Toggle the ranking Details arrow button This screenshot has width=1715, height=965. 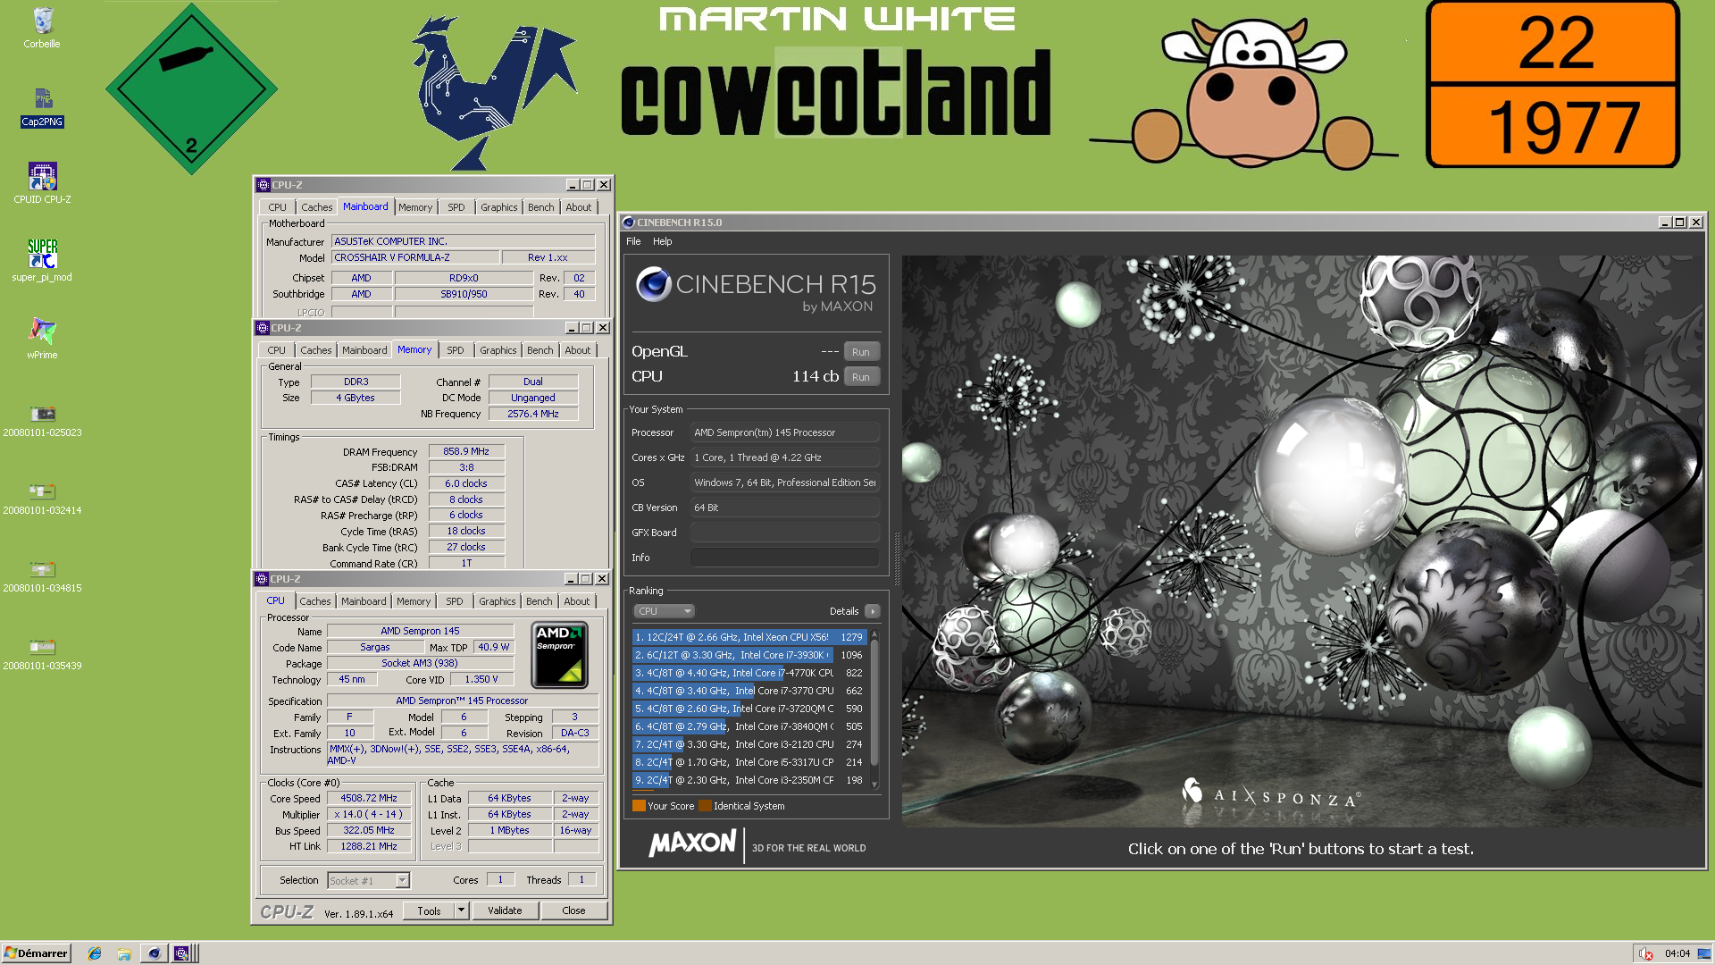click(873, 611)
